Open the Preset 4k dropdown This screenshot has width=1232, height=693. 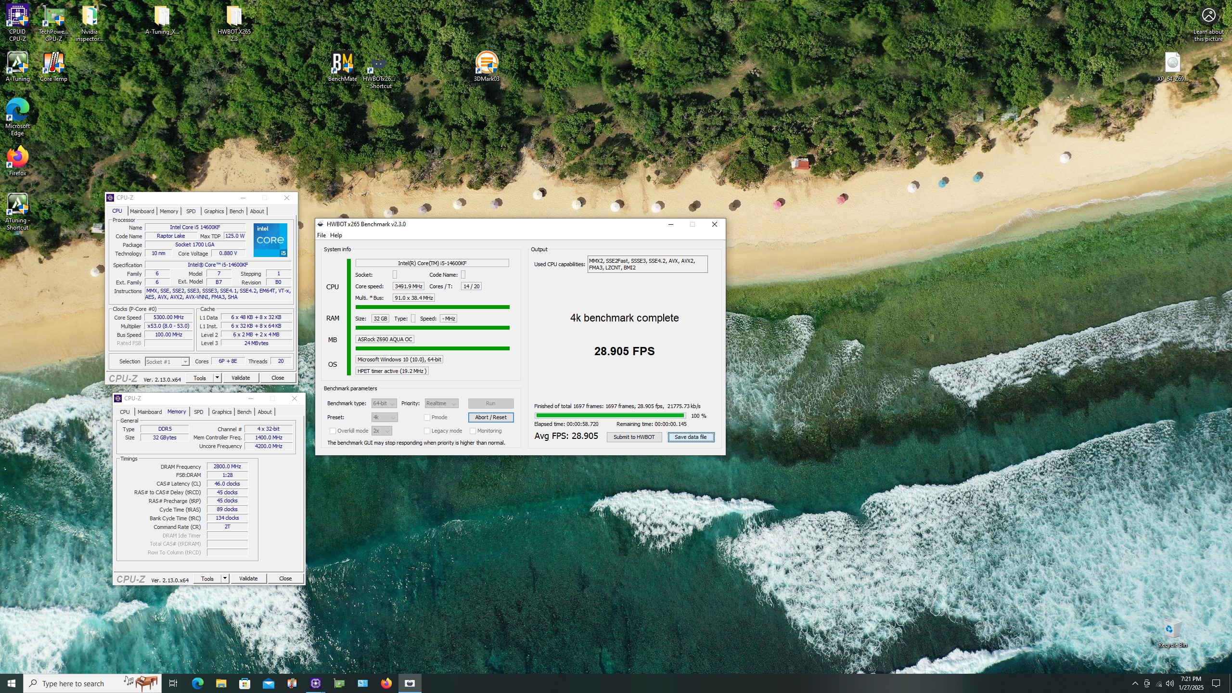tap(384, 417)
